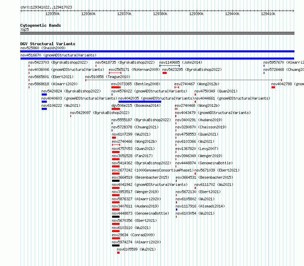Select the nsv4757053 (Quan2021) entry
The width and height of the screenshot is (304, 266).
(x=134, y=149)
